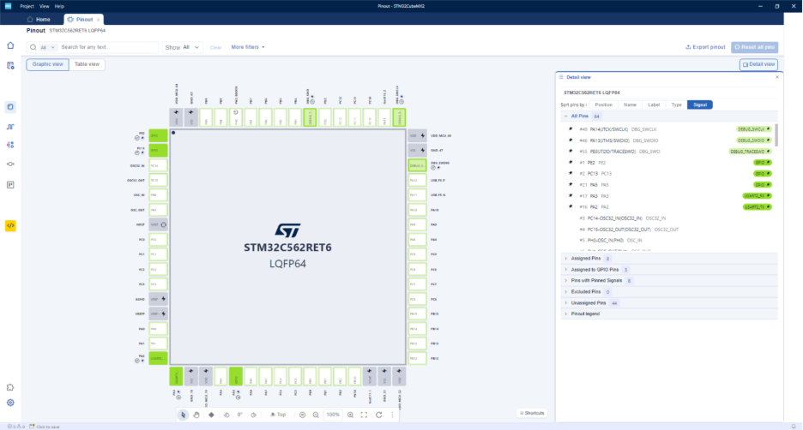Click the 100% zoom level field

(333, 415)
